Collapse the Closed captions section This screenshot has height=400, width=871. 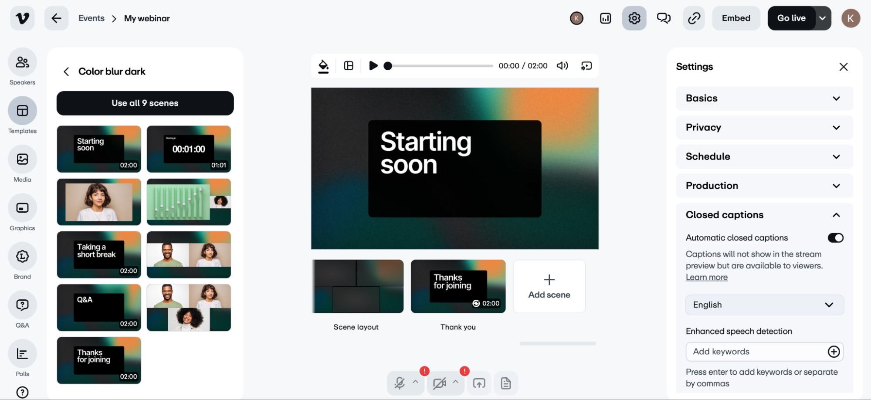coord(836,215)
